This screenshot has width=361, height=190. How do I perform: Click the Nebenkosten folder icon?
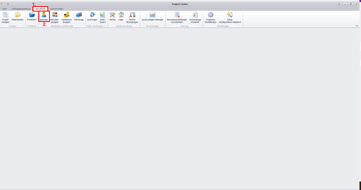(17, 17)
